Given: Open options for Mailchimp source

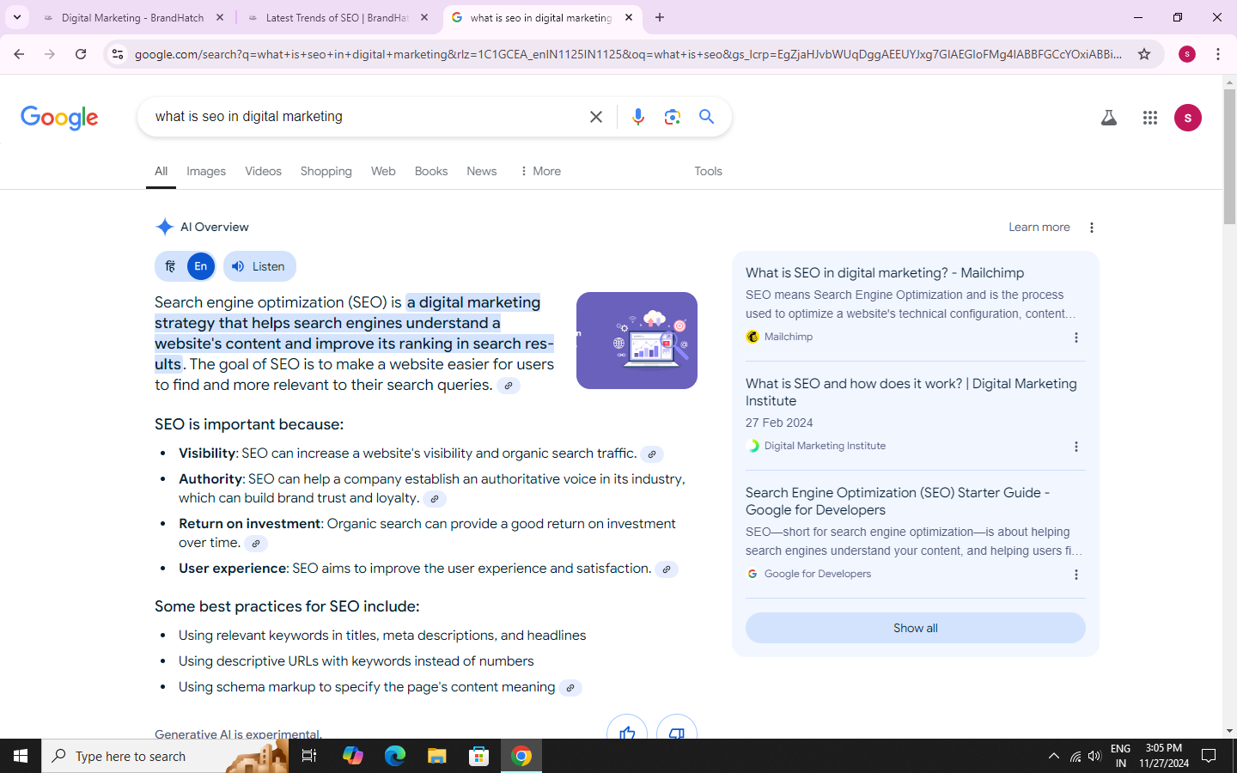Looking at the screenshot, I should pos(1076,338).
